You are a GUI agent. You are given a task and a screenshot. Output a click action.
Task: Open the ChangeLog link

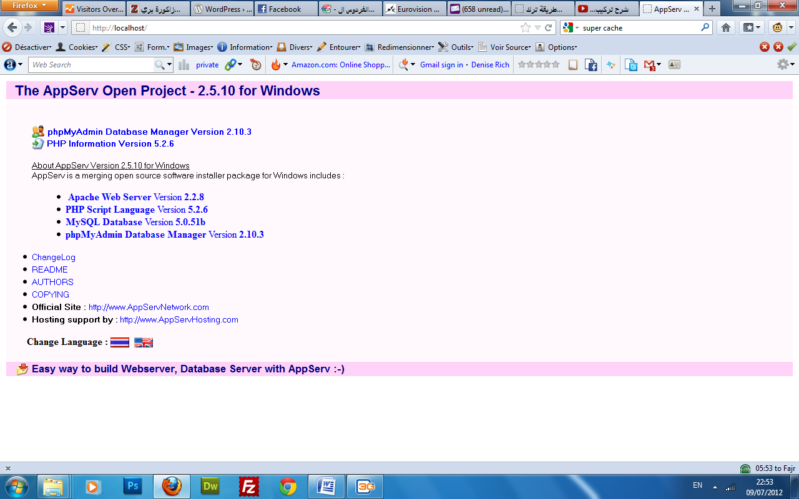[x=53, y=257]
